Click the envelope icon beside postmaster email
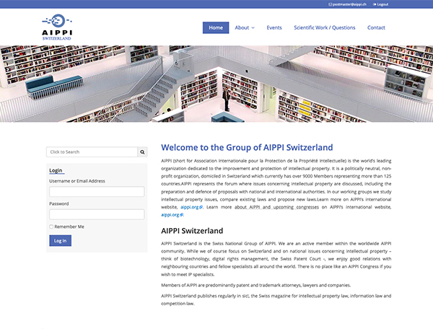433x329 pixels. point(330,4)
